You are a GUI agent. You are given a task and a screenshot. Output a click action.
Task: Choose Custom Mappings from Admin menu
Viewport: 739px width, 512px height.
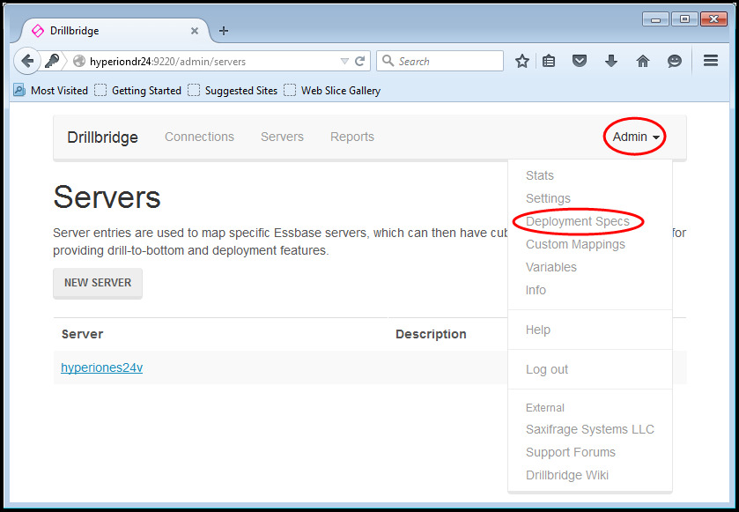(x=575, y=244)
